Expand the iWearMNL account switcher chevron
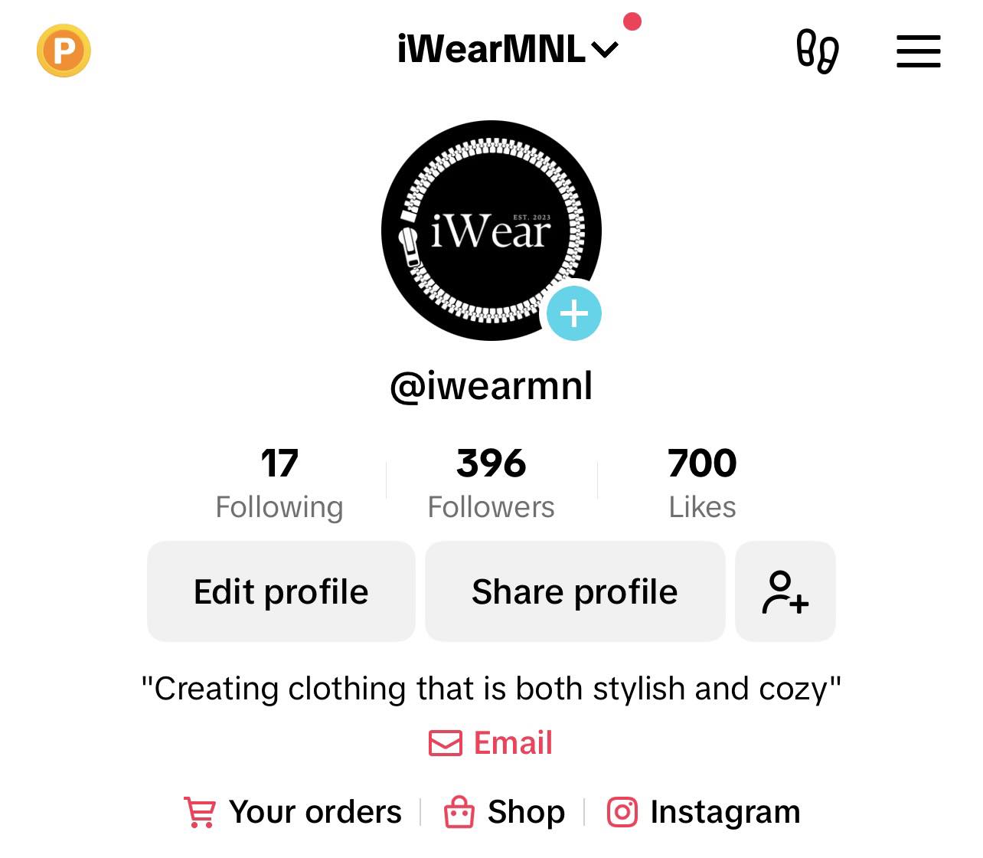Screen dimensions: 983x858 click(605, 51)
